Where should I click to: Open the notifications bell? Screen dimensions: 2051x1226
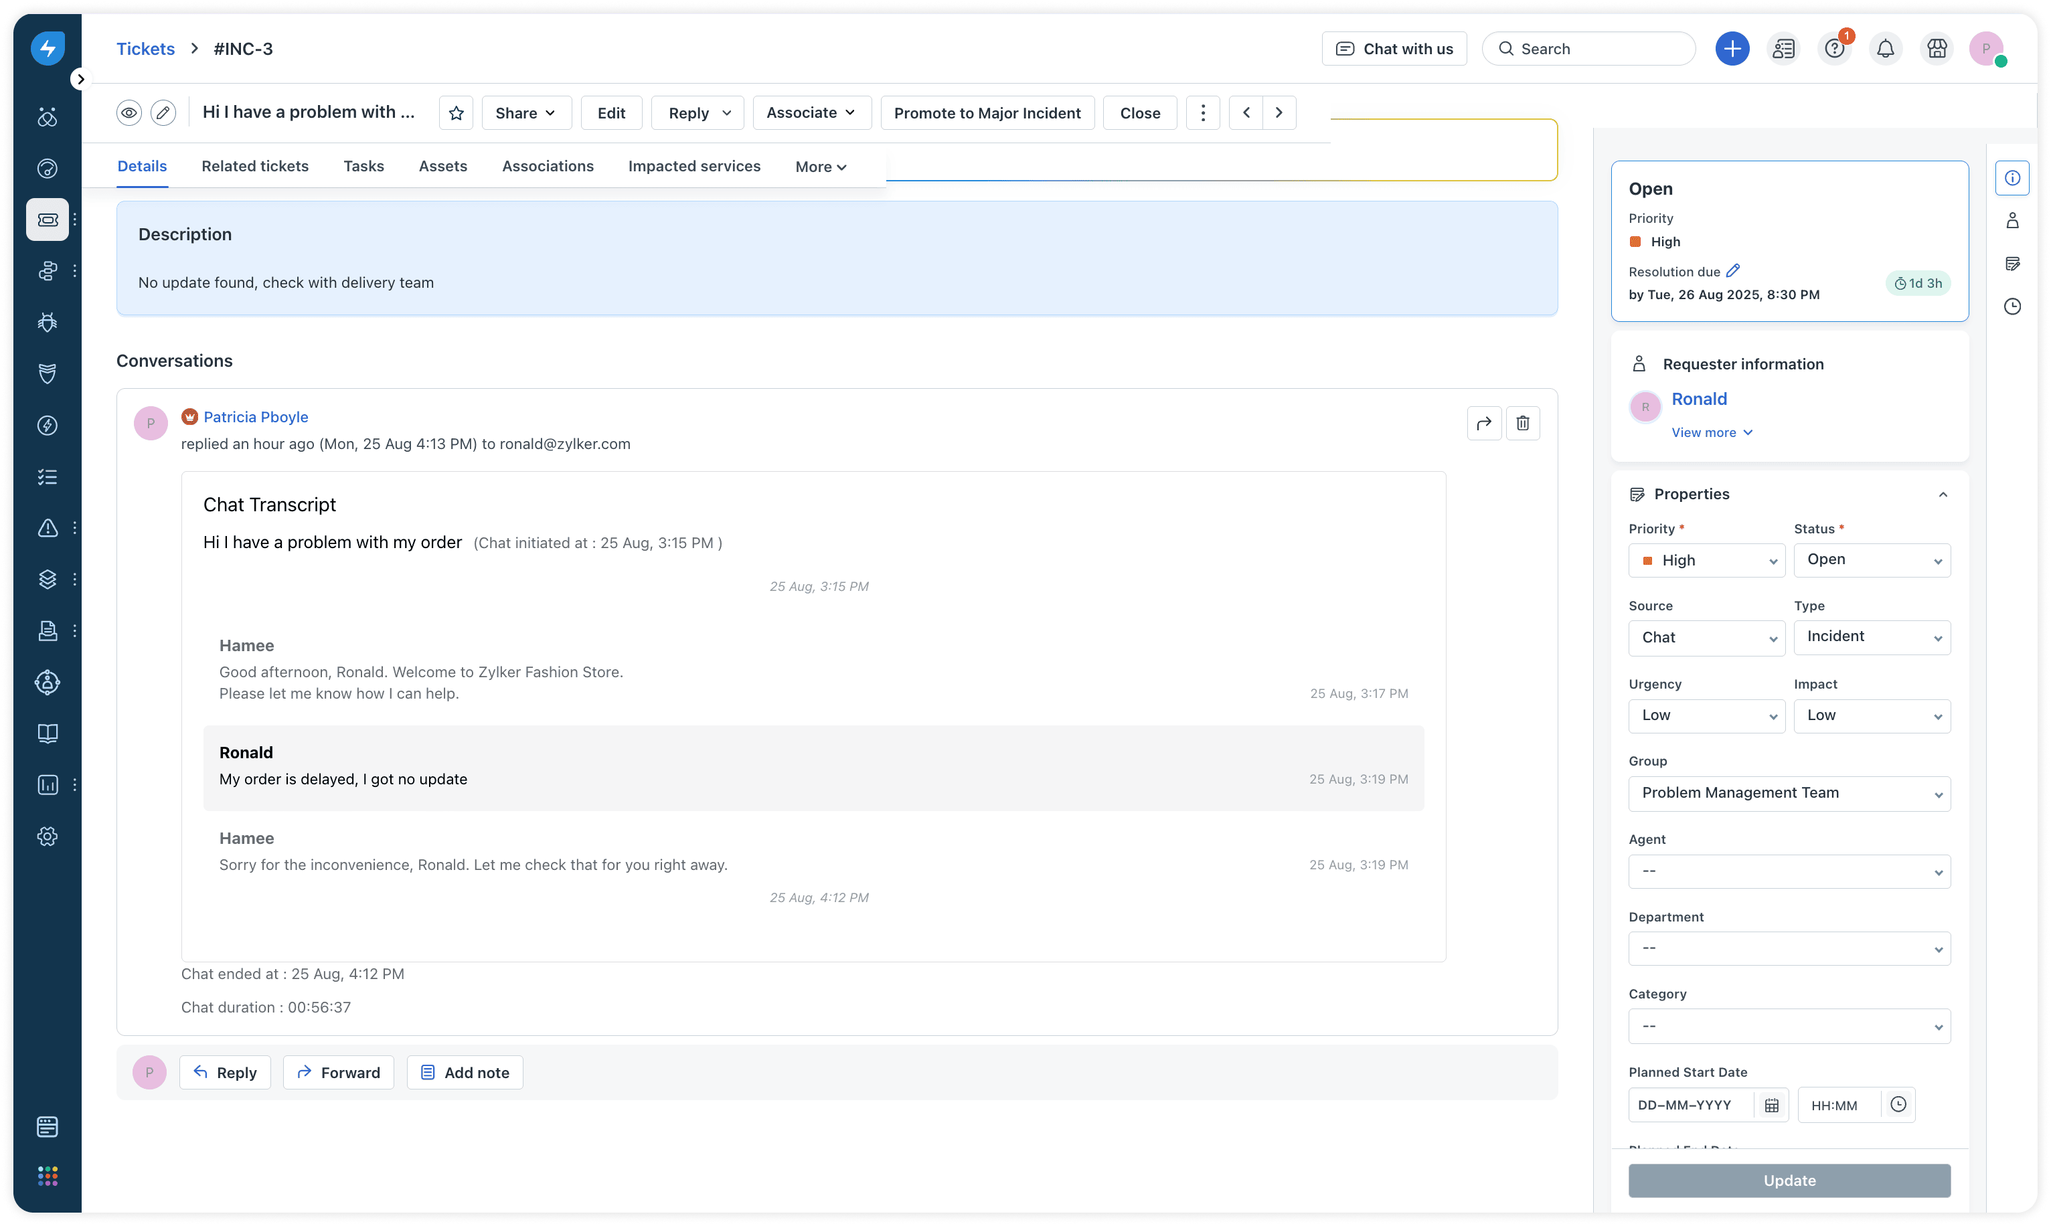click(1885, 49)
